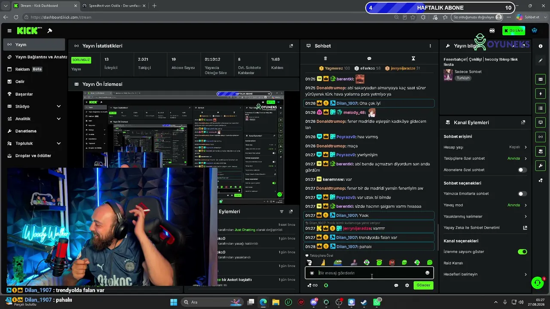The image size is (550, 309).
Task: Open Hedefleri belirleyin settings
Action: [486, 275]
